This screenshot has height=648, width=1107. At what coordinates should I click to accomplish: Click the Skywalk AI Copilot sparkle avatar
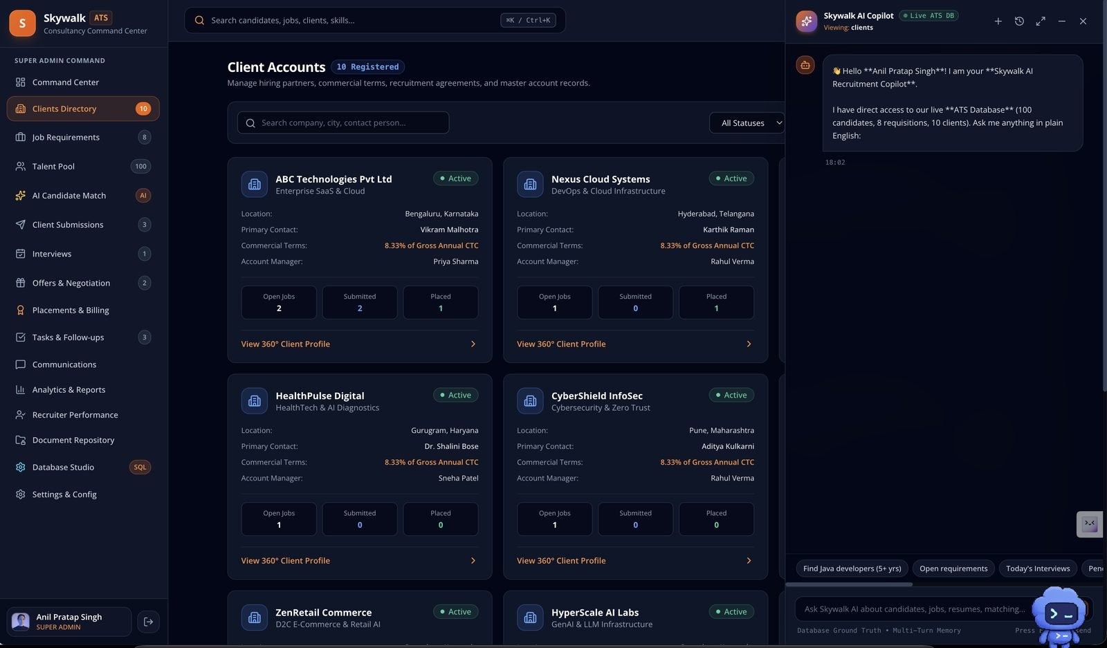(x=806, y=21)
